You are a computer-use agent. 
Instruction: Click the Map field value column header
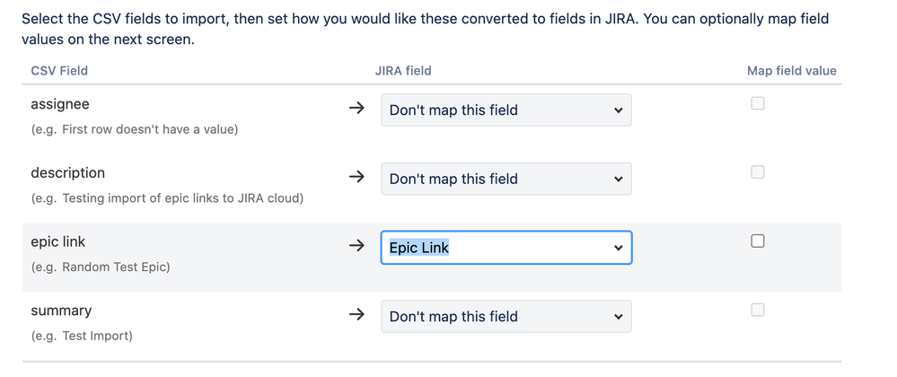pos(791,70)
